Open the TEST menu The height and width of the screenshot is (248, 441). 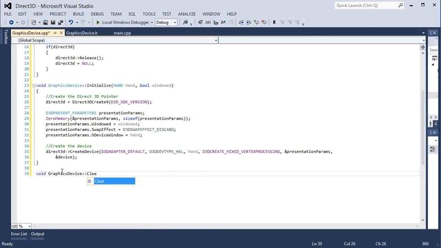tap(167, 14)
